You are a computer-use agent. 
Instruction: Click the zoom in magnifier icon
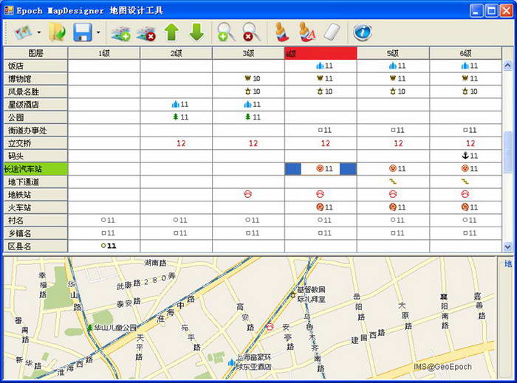[226, 32]
